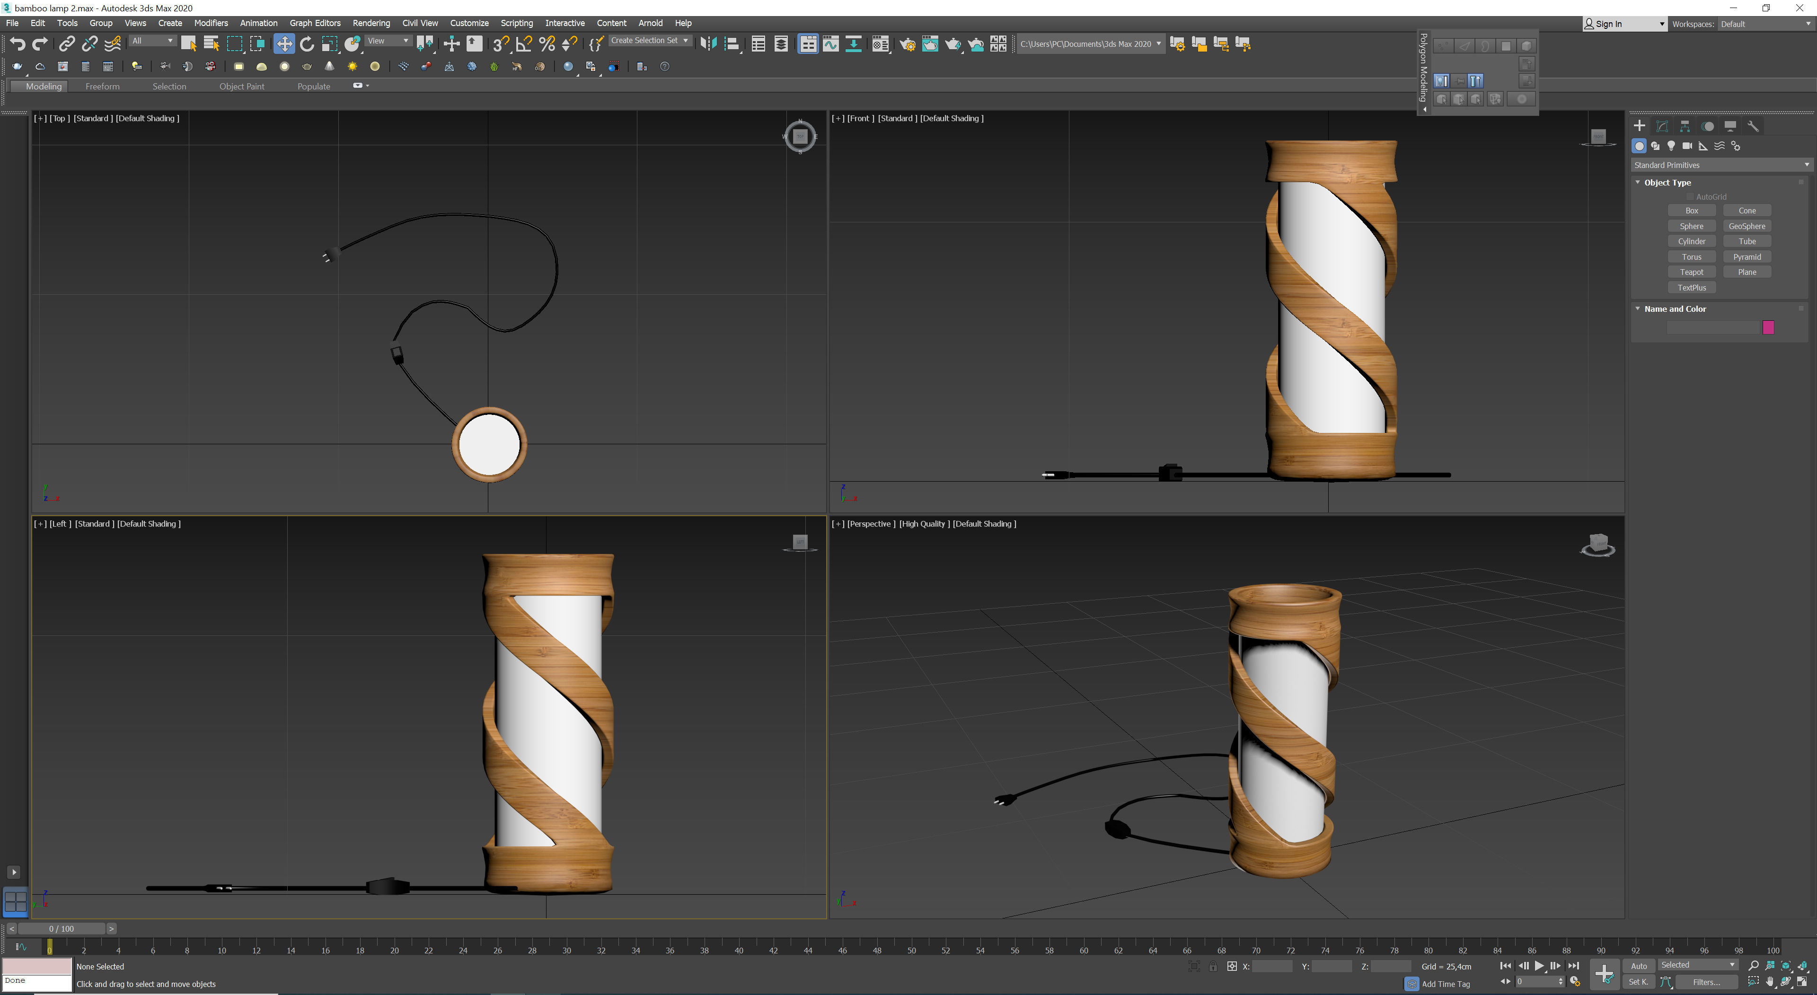Toggle the Ribbon display button
This screenshot has width=1817, height=995.
(808, 44)
